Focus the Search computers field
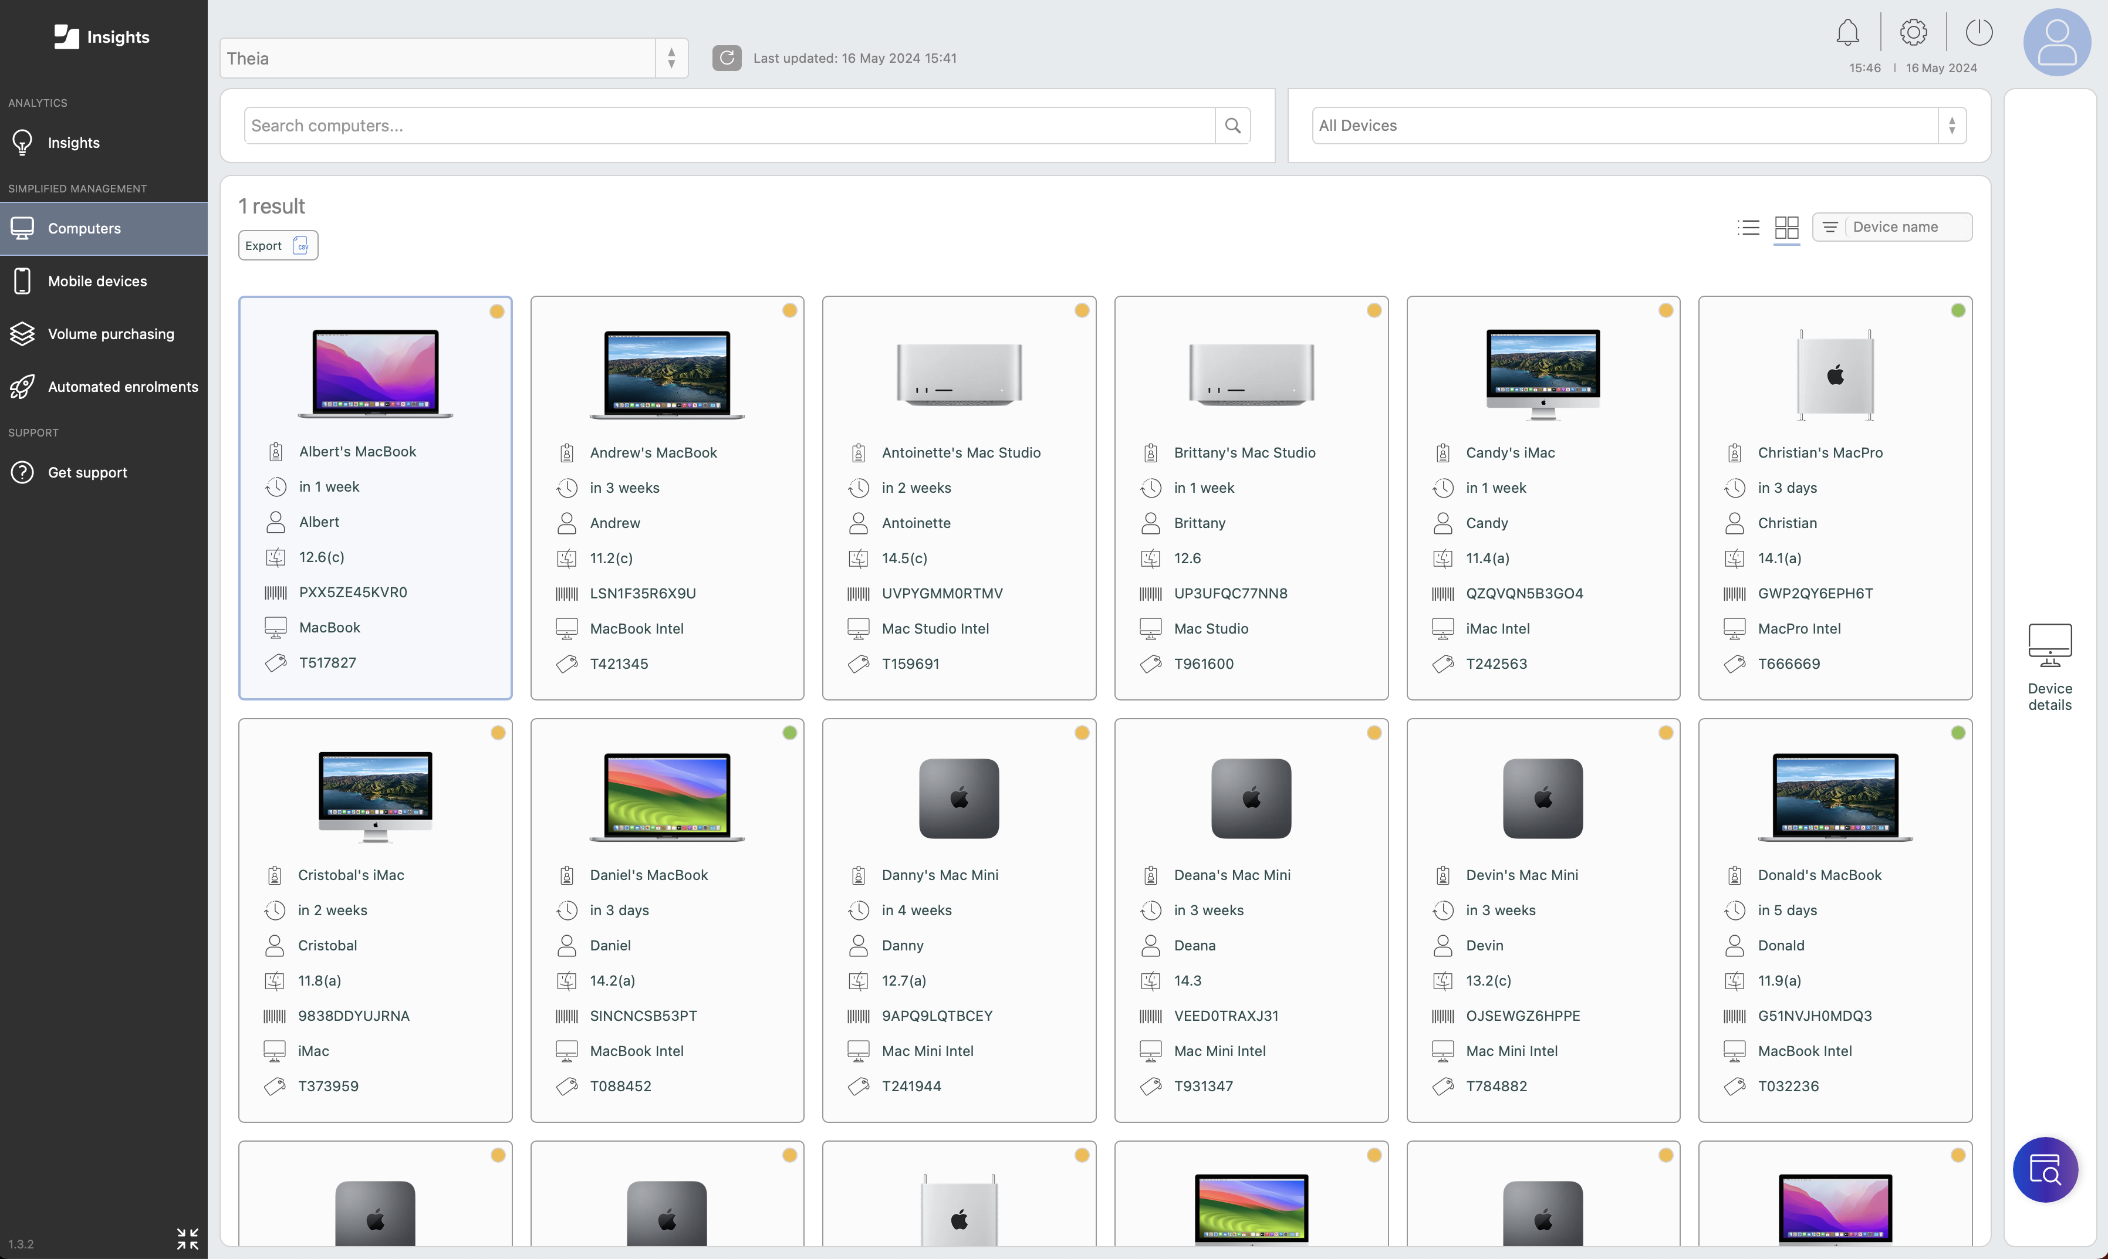Viewport: 2108px width, 1259px height. [729, 126]
